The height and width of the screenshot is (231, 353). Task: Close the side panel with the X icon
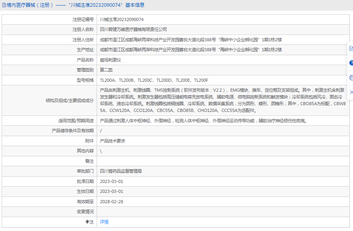pyautogui.click(x=351, y=92)
